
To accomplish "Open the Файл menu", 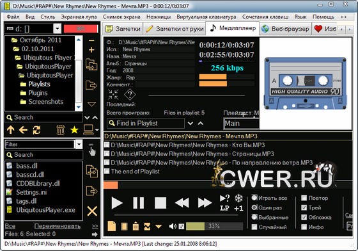I will tap(13, 17).
